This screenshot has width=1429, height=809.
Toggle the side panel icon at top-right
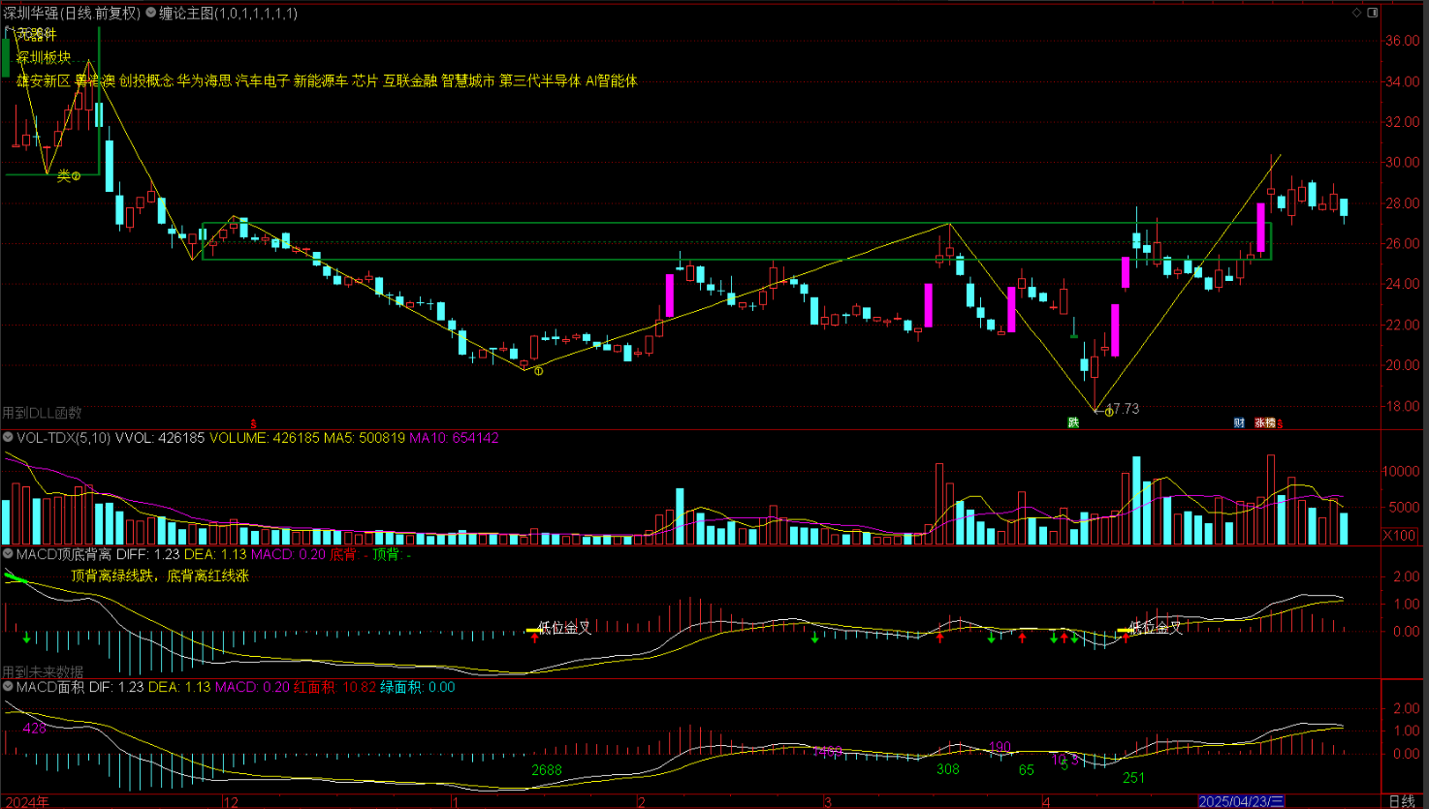[x=1372, y=13]
